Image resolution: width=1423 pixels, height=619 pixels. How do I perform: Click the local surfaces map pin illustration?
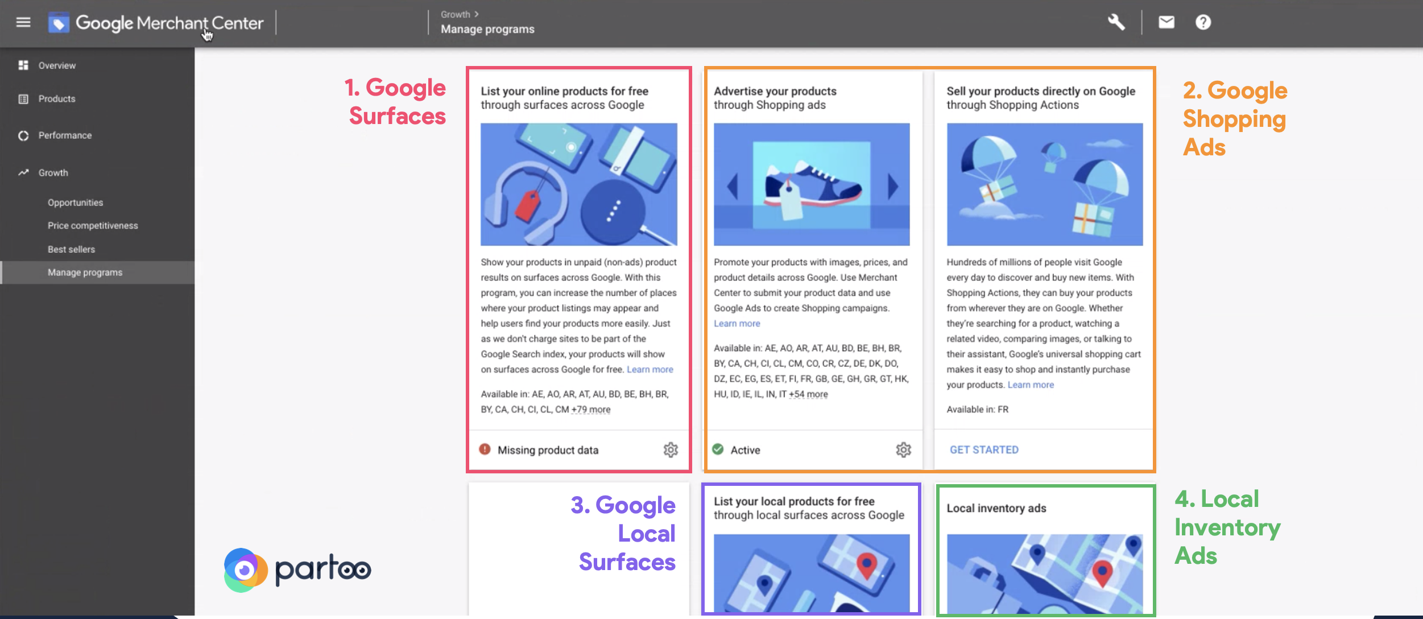(812, 573)
